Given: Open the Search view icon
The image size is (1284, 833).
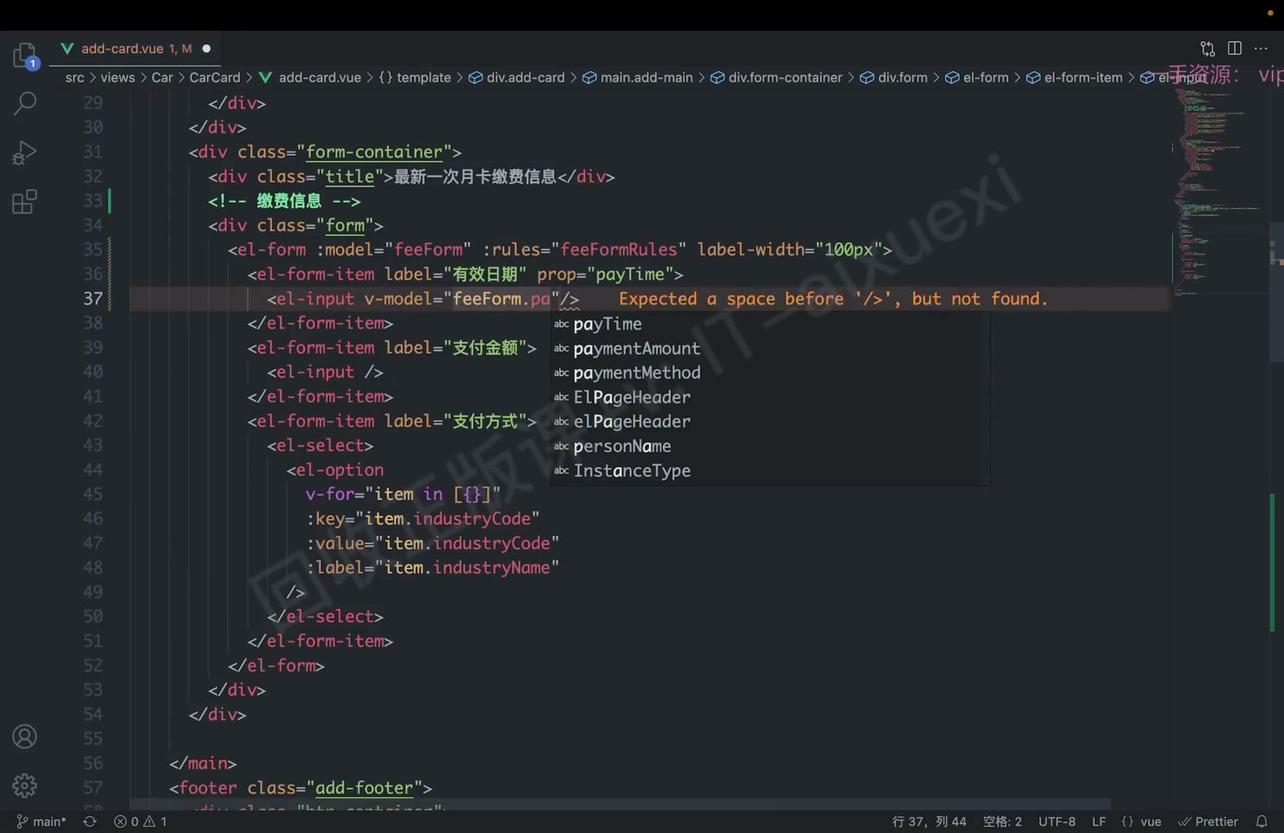Looking at the screenshot, I should pos(25,103).
